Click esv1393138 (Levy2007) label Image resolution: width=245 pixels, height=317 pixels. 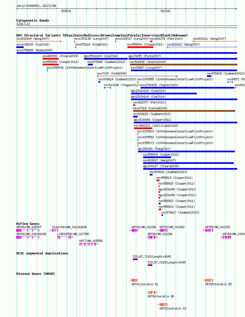pos(91,39)
